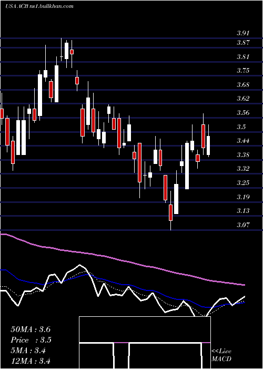The height and width of the screenshot is (369, 263).
Task: Click the 3.91 price axis label
Action: pyautogui.click(x=243, y=33)
